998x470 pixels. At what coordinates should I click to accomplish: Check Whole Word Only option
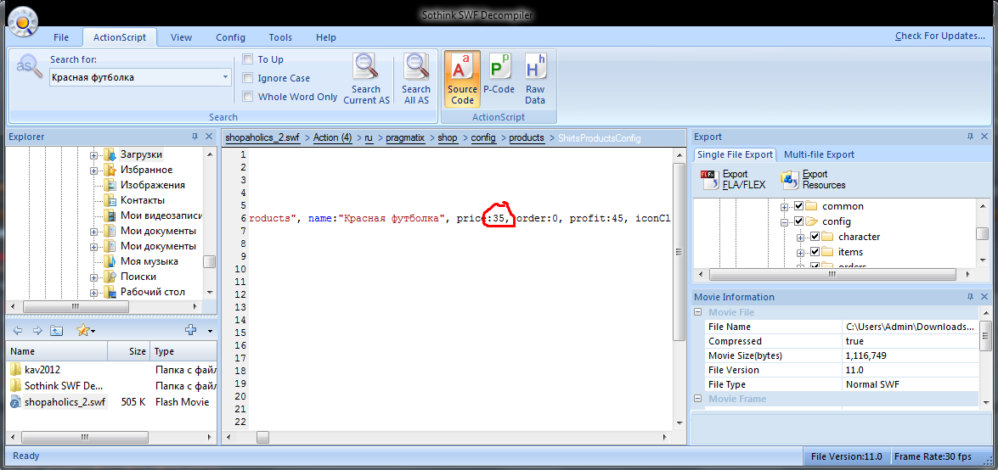pyautogui.click(x=248, y=97)
